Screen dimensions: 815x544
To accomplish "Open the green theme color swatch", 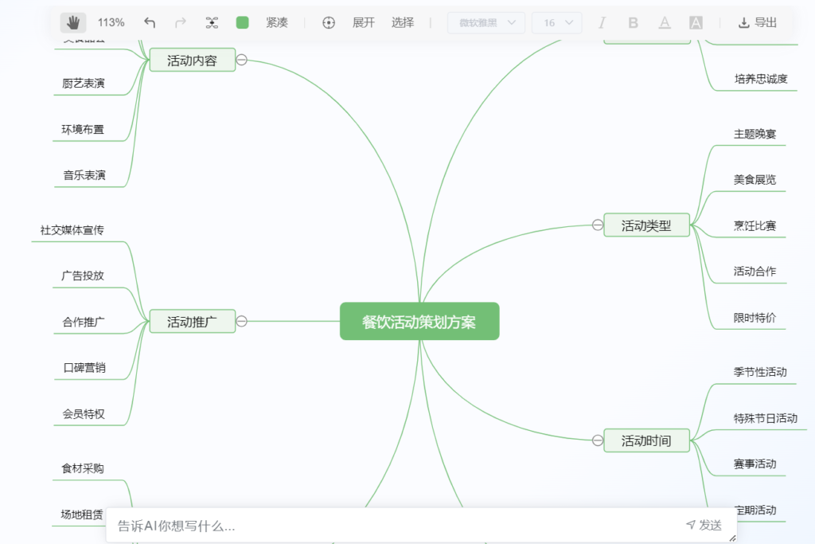I will [242, 22].
